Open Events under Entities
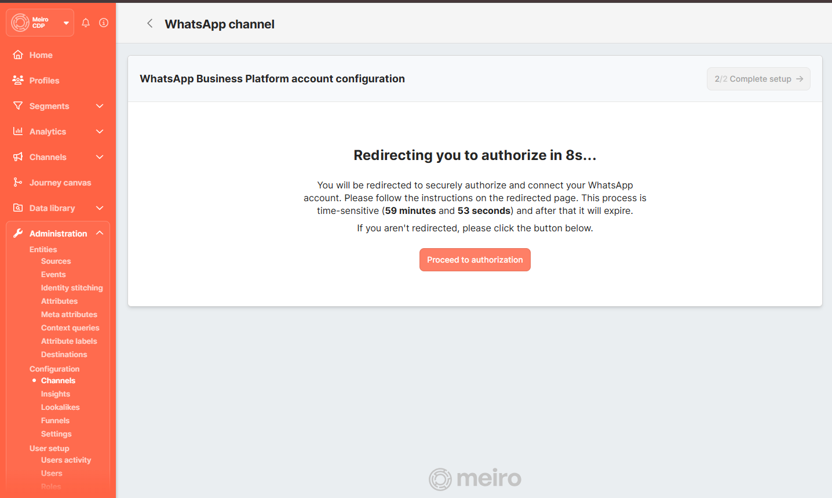This screenshot has width=832, height=498. [53, 275]
